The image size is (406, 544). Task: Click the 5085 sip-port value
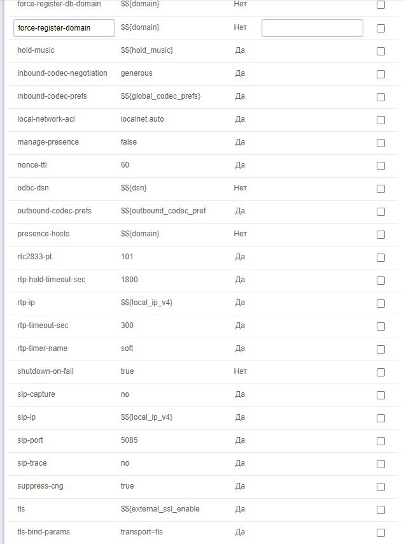pyautogui.click(x=129, y=440)
